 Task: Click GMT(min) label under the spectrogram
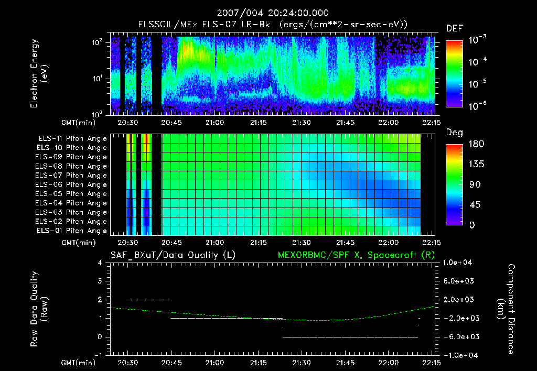click(x=79, y=123)
